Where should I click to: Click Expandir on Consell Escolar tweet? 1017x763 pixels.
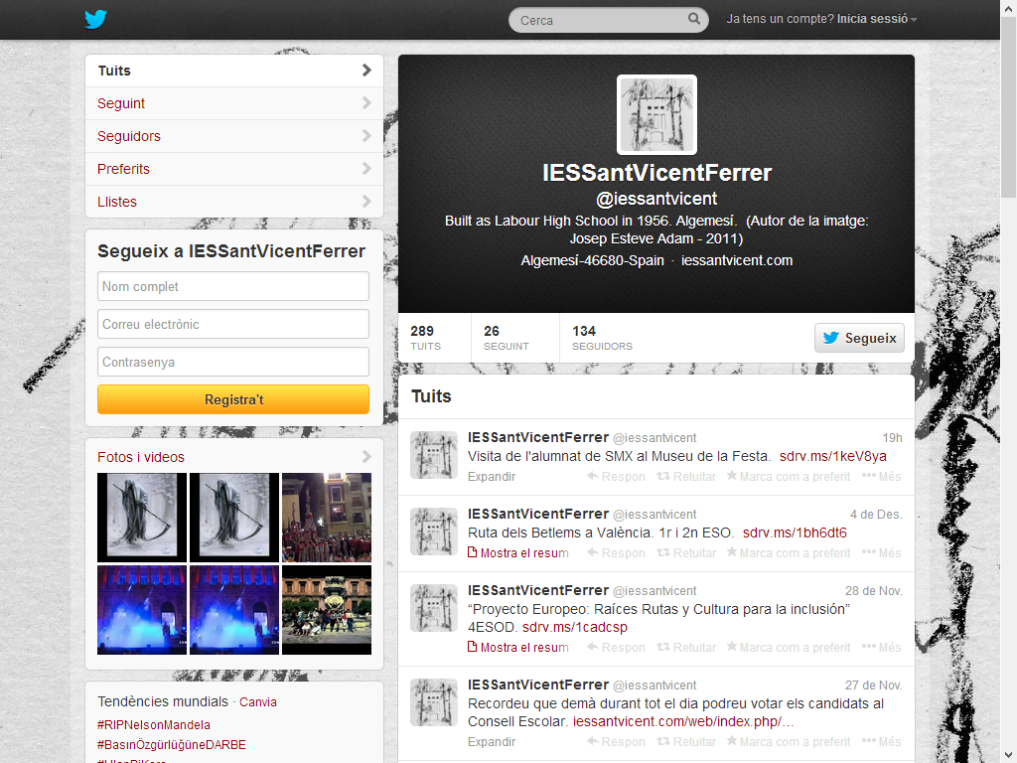492,742
